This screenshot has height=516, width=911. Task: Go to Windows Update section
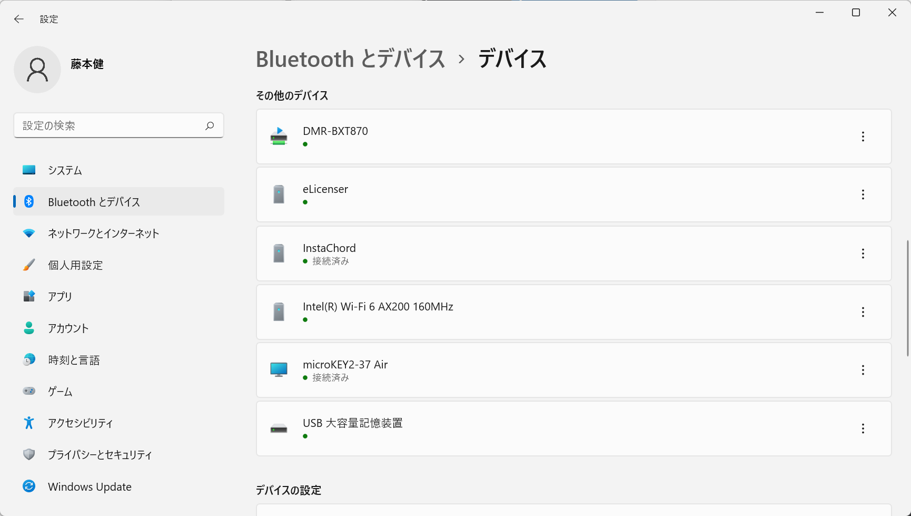point(118,486)
